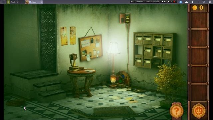The height and width of the screenshot is (120, 213).
Task: Open game settings with the orange gear button
Action: (199, 111)
